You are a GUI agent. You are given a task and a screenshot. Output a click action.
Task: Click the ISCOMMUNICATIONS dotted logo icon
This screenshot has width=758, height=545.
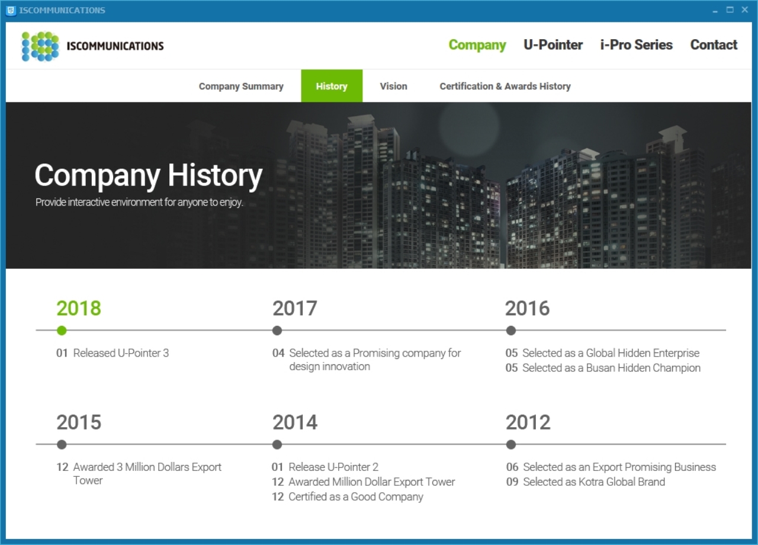[40, 46]
